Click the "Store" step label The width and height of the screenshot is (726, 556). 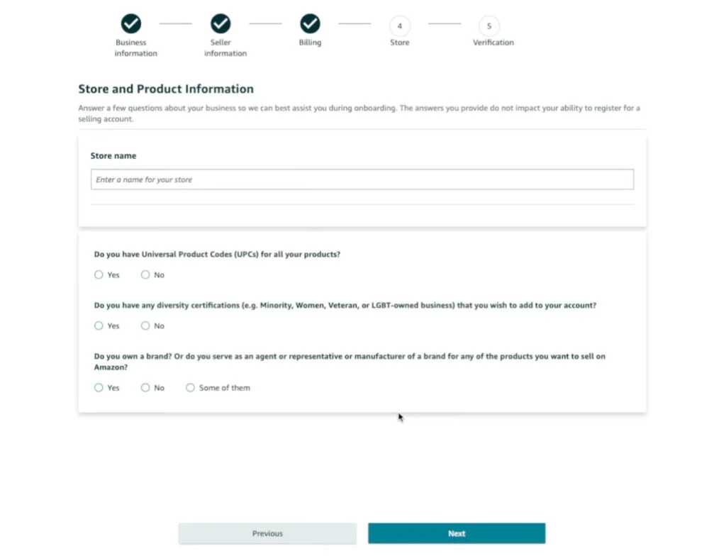coord(399,42)
